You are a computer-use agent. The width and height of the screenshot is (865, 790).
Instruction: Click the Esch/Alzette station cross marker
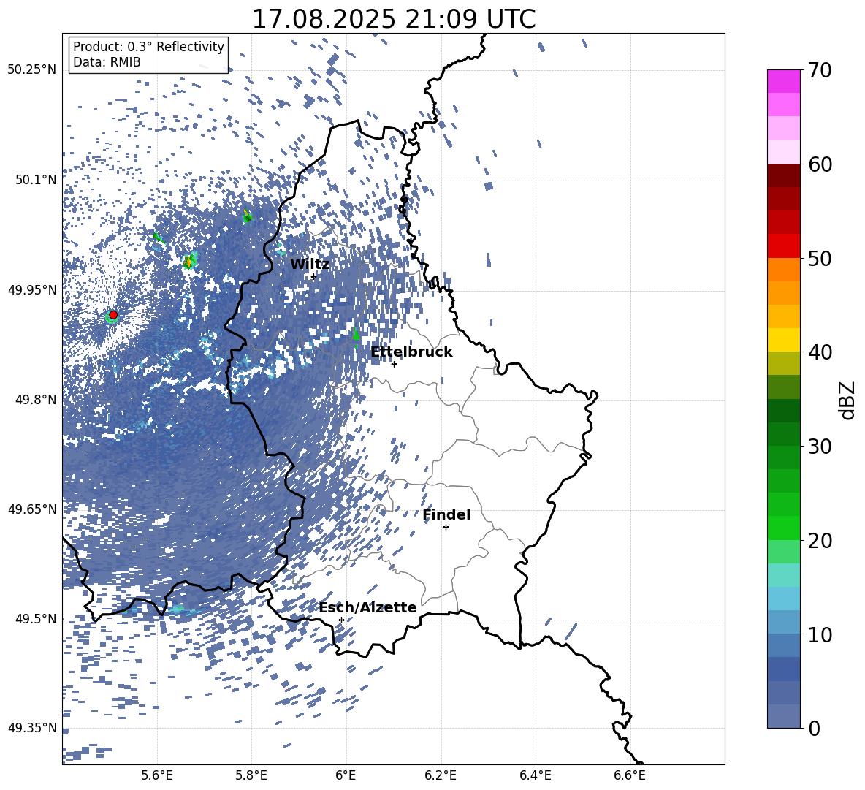pos(341,620)
